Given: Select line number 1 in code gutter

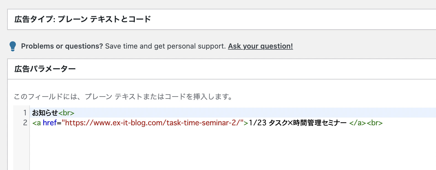Looking at the screenshot, I should coord(25,113).
